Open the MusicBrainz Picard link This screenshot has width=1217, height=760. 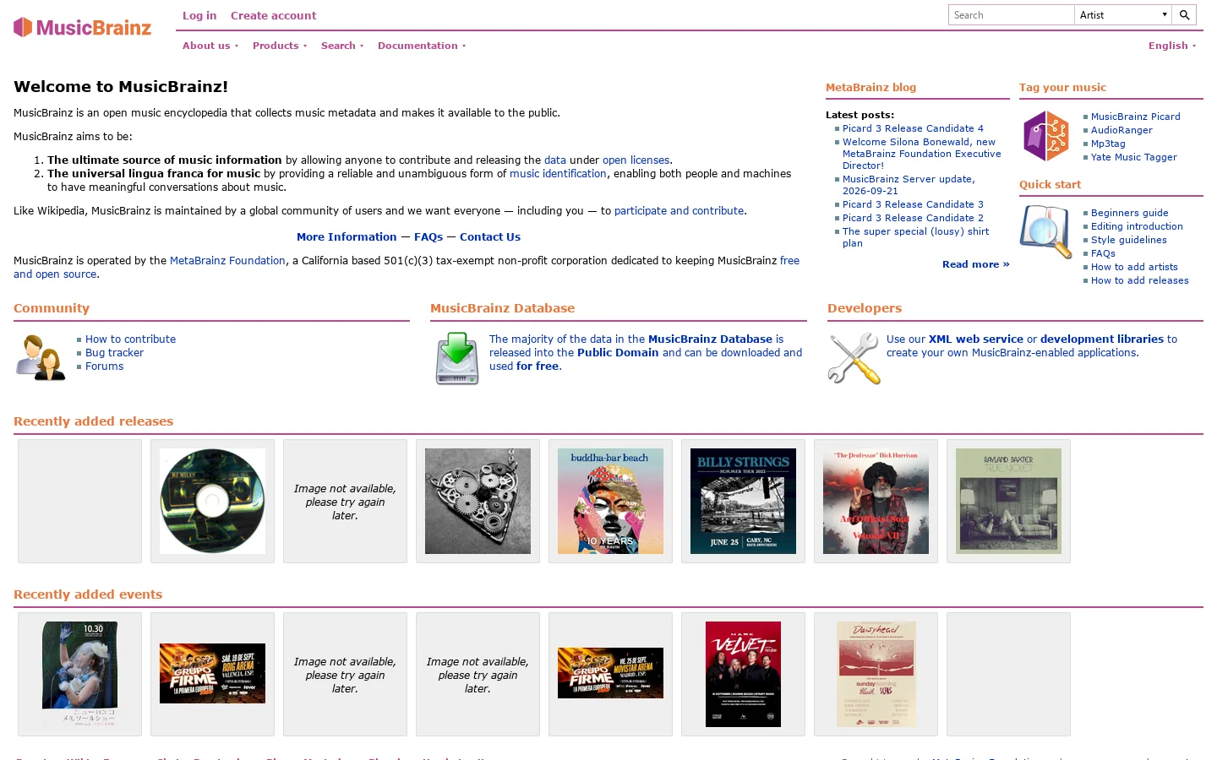(1135, 117)
